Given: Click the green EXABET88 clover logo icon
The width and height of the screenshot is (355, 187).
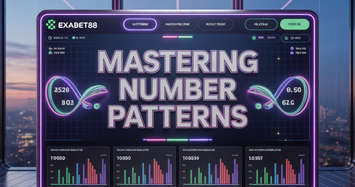Looking at the screenshot, I should (x=51, y=25).
